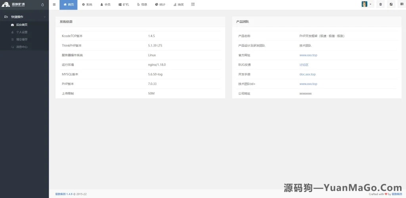Click the 5.6.50-log value
The height and width of the screenshot is (198, 406).
155,74
